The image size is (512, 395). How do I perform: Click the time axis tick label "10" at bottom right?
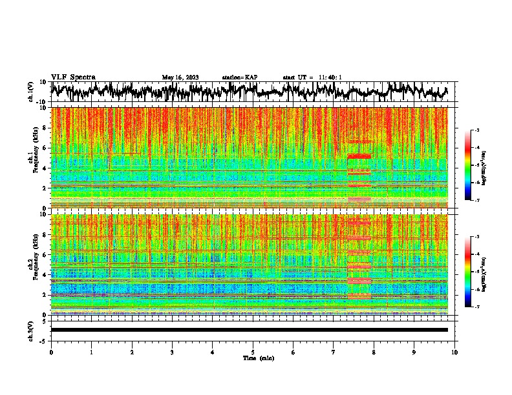click(x=454, y=352)
